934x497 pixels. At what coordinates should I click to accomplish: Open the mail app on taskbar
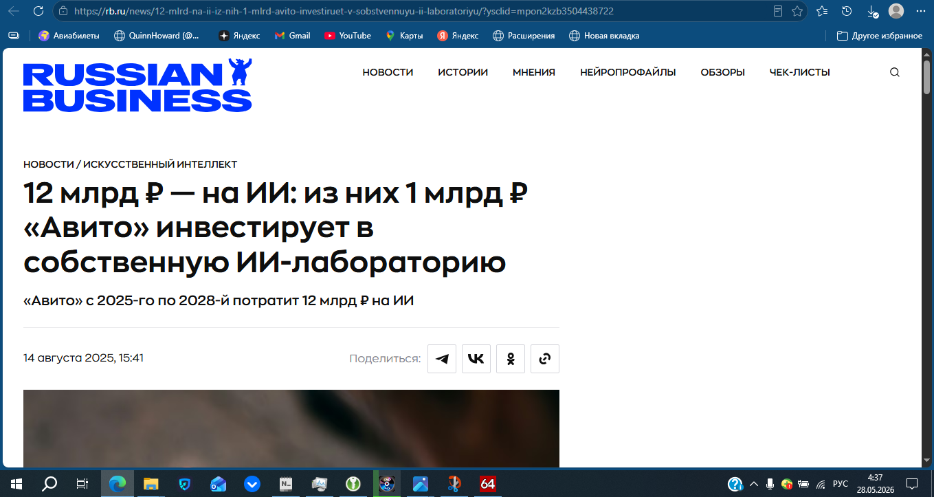tap(219, 483)
